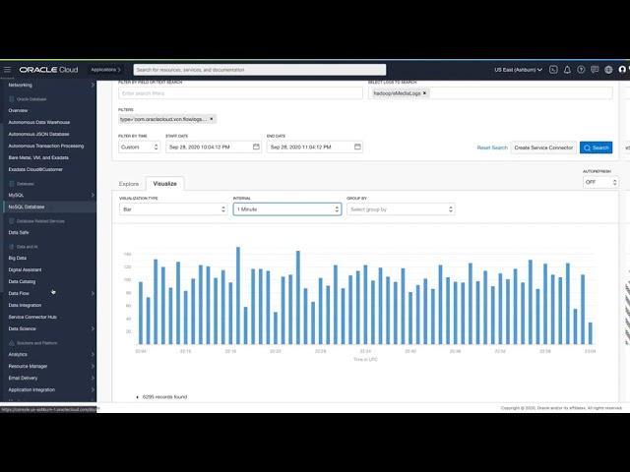Remove the hadoop/eMediaLogs log chip
The height and width of the screenshot is (472, 630).
pos(424,93)
